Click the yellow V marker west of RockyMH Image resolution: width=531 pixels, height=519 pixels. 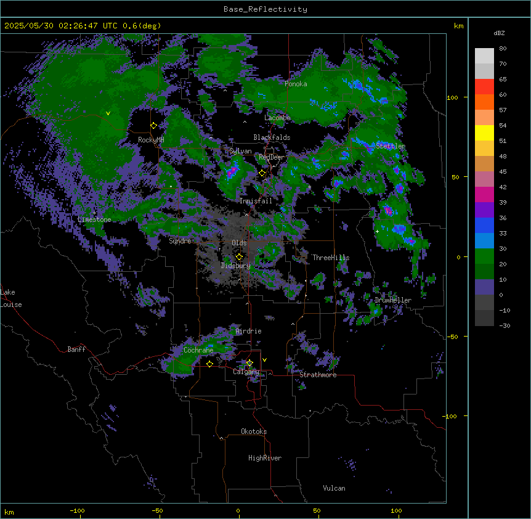(x=108, y=113)
